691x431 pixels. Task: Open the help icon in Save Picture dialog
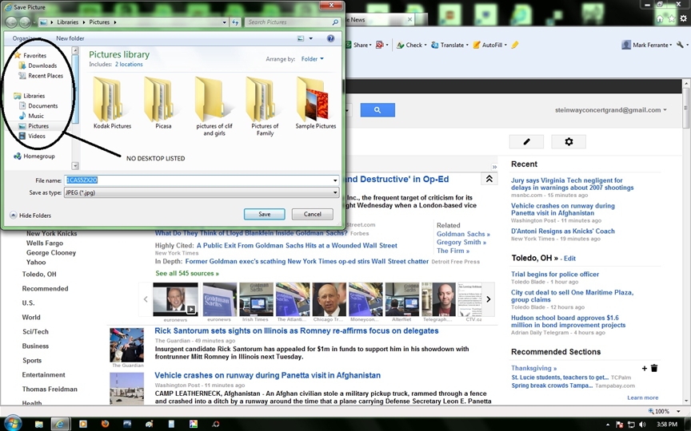pyautogui.click(x=330, y=38)
